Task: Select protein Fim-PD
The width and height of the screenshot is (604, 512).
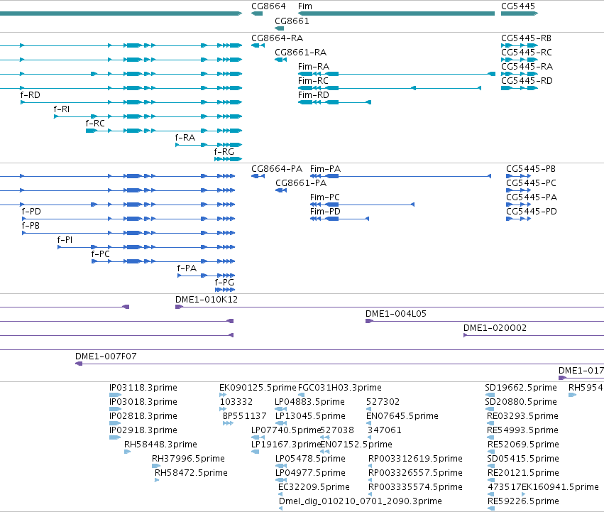Action: (x=325, y=212)
